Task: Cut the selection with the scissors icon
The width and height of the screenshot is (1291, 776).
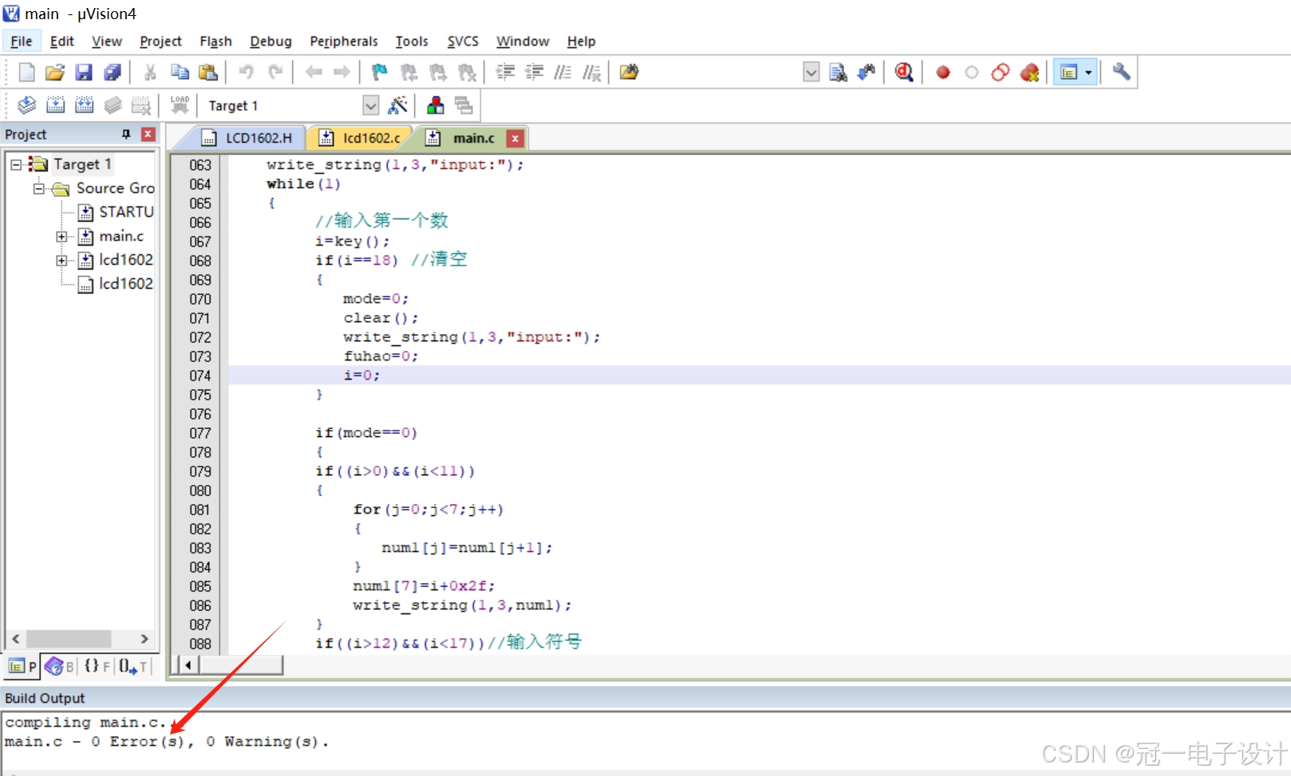Action: tap(150, 73)
